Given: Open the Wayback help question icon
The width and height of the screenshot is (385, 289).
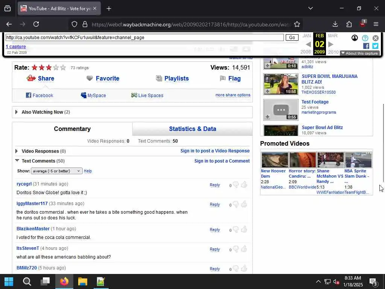Looking at the screenshot, I should [x=365, y=38].
